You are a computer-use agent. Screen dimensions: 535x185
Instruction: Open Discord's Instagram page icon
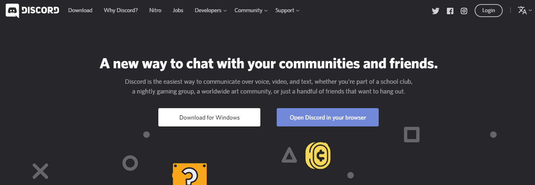(x=464, y=11)
